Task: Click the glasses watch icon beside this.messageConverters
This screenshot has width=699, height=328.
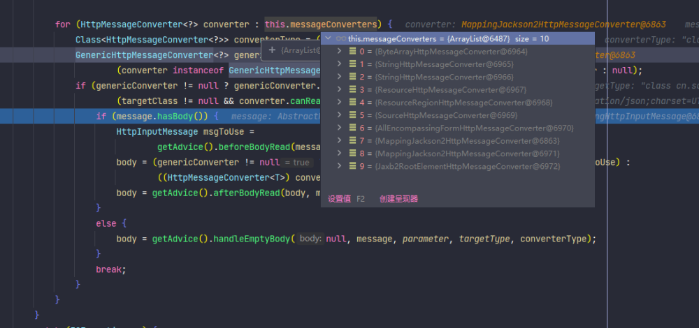Action: pos(340,39)
